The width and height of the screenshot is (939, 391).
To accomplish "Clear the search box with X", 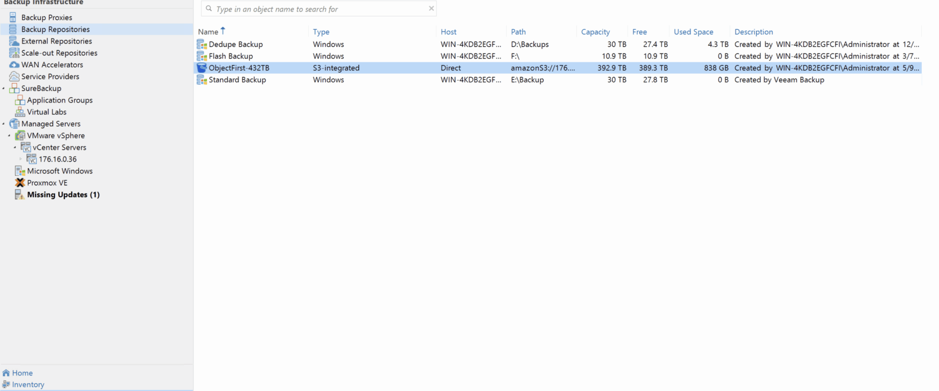I will [x=431, y=8].
